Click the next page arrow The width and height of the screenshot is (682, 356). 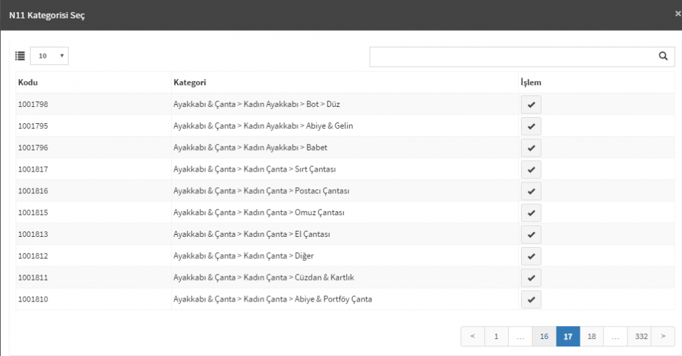[663, 336]
